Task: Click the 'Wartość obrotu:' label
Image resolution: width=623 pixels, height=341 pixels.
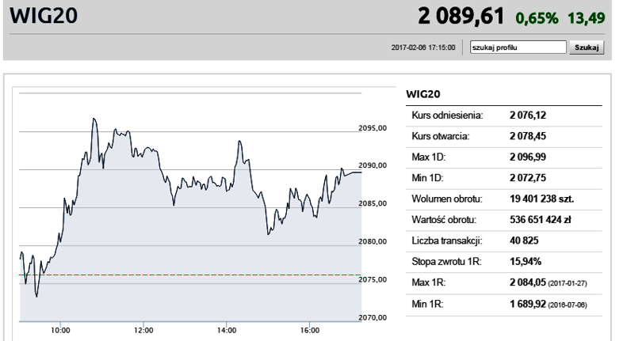Action: click(444, 220)
